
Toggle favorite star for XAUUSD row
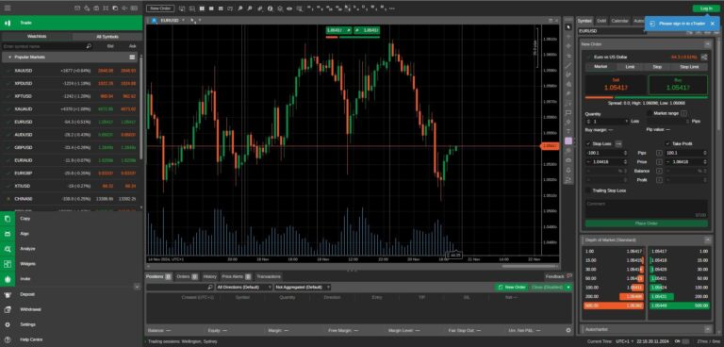click(8, 71)
